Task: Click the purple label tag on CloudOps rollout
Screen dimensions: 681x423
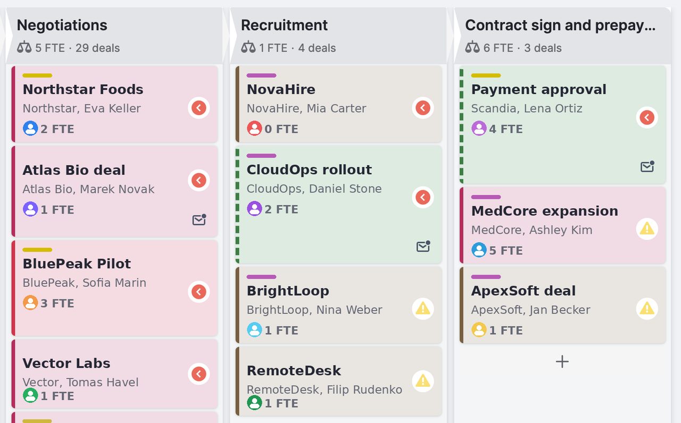Action: pos(261,156)
